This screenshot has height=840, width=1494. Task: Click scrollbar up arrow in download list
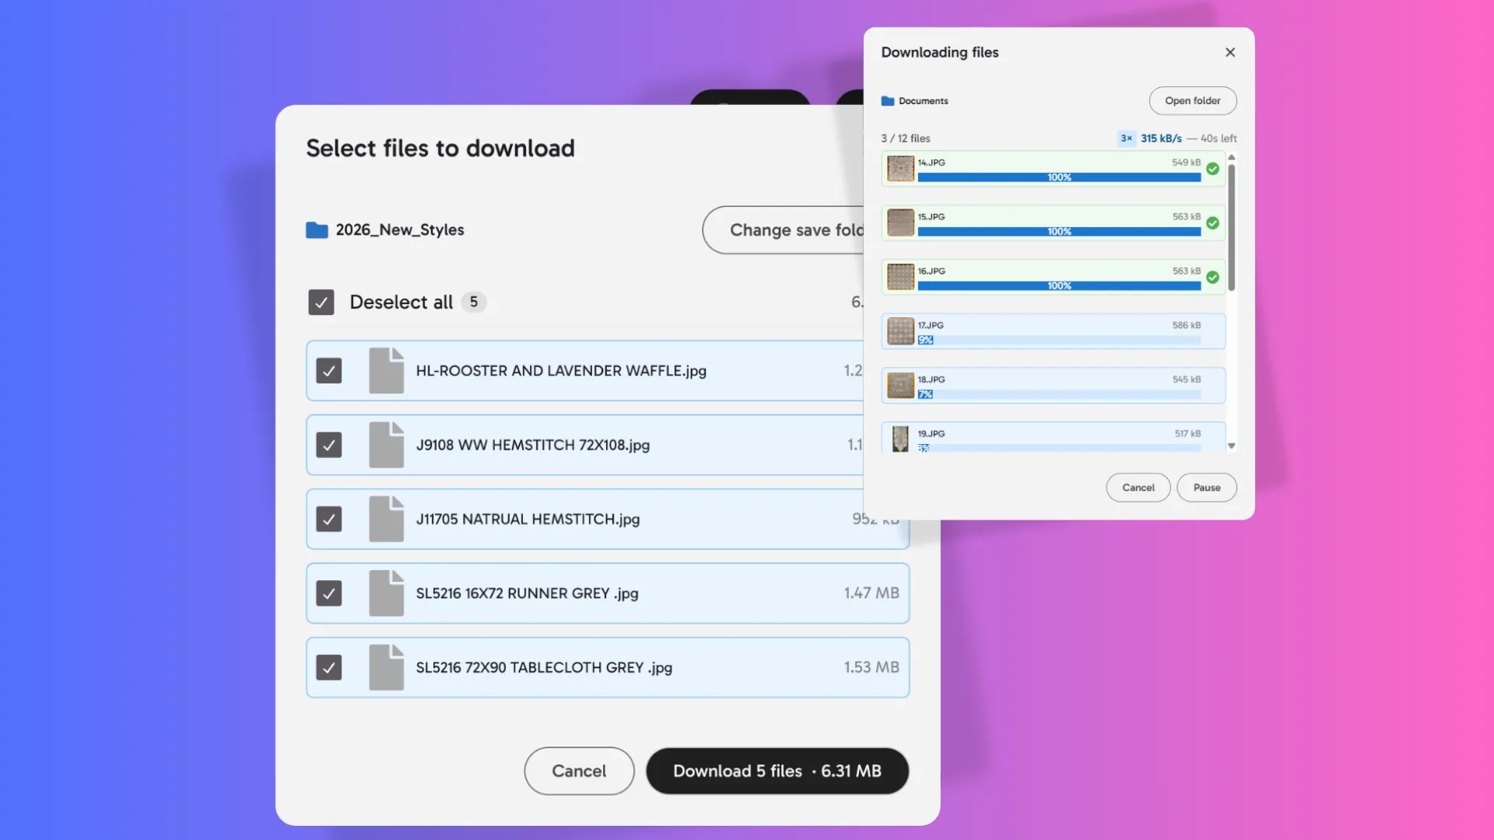(x=1232, y=157)
